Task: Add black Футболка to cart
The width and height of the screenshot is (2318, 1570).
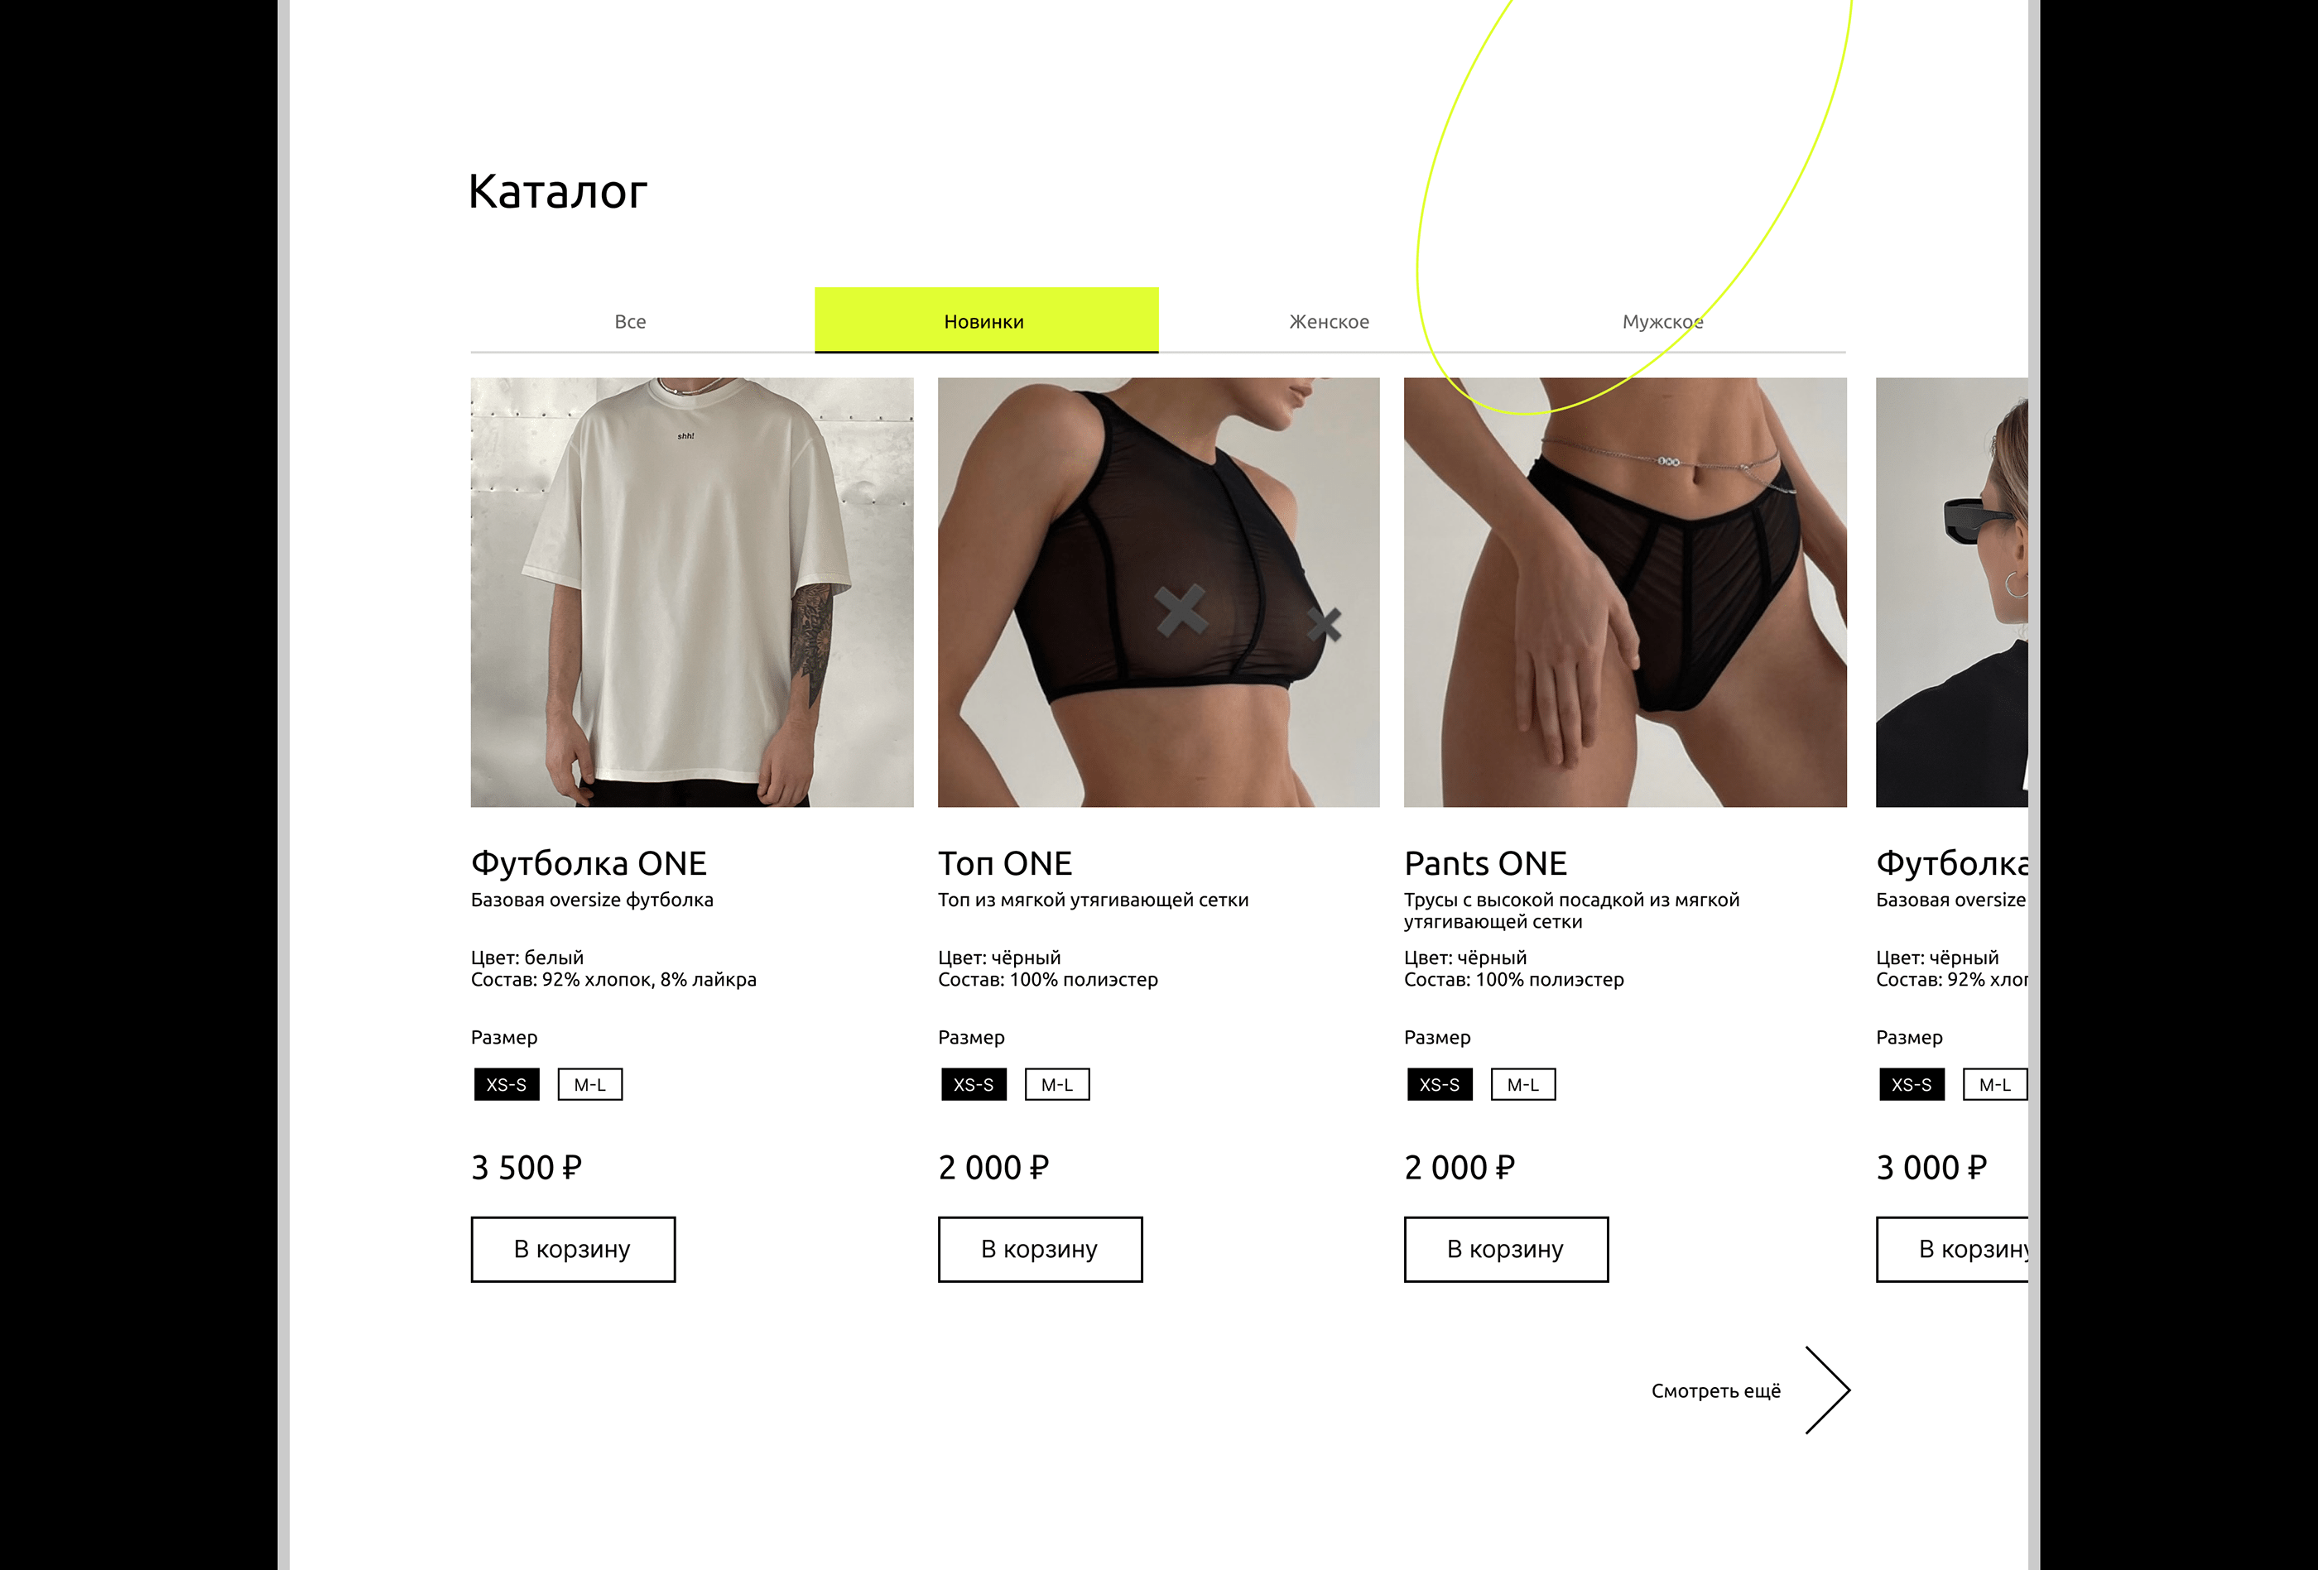Action: point(1953,1249)
